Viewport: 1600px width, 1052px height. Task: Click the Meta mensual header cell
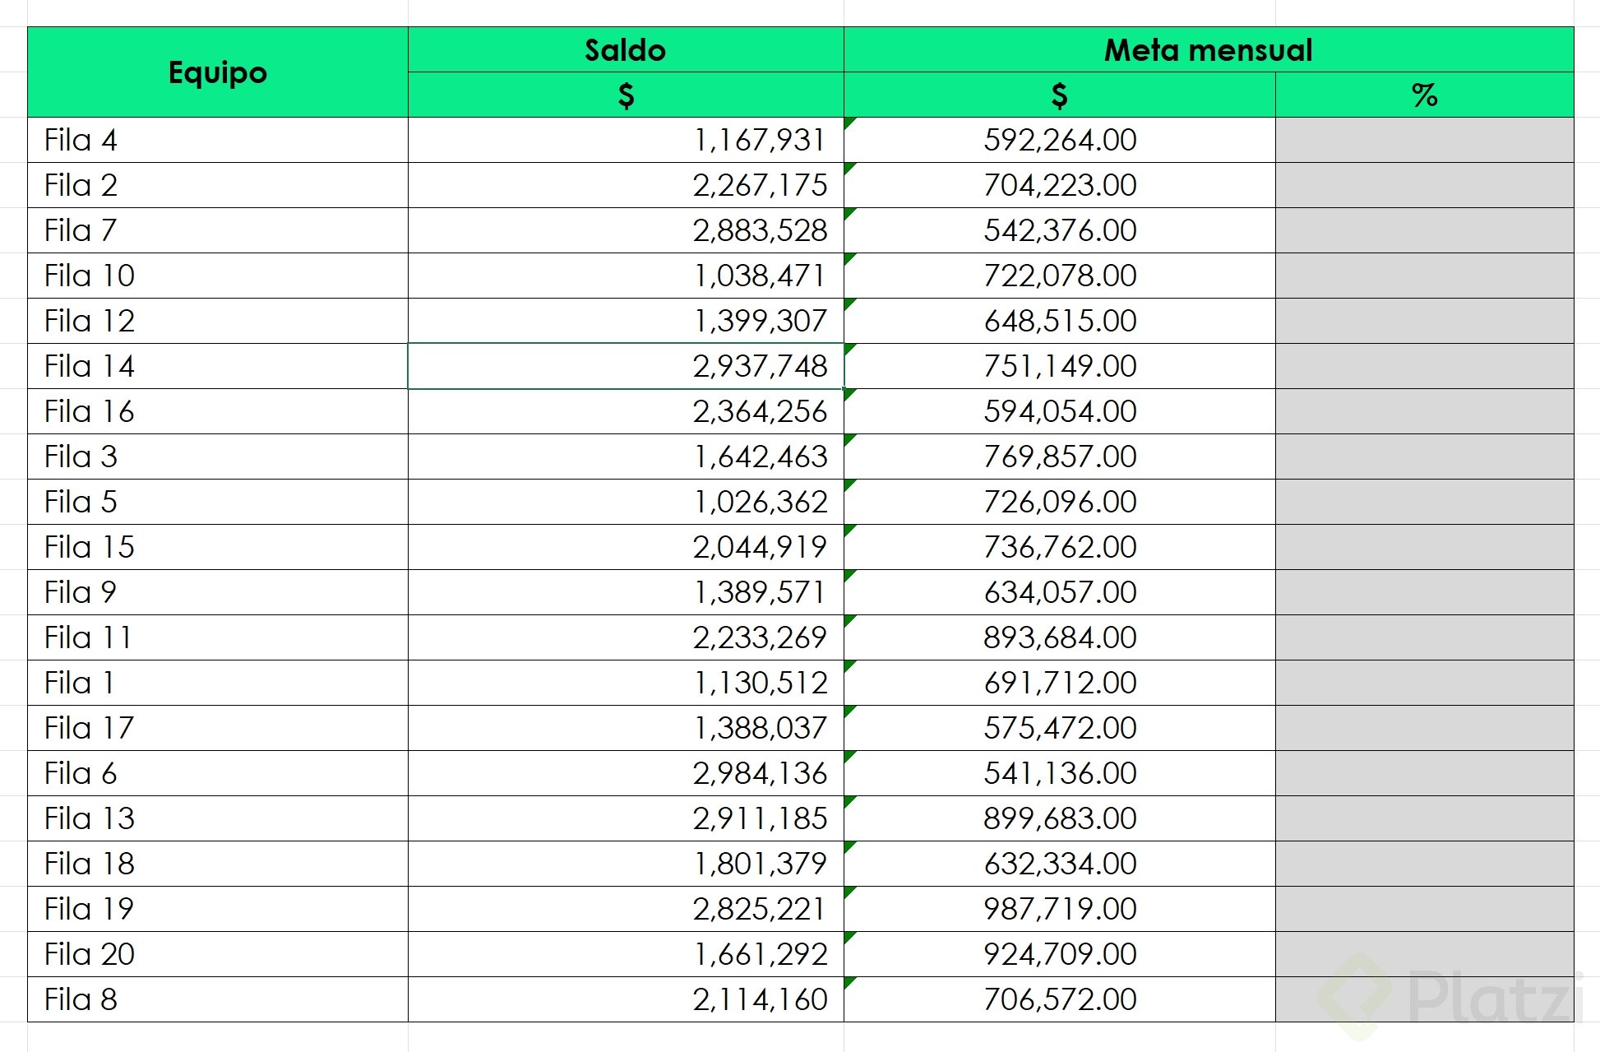[1208, 50]
